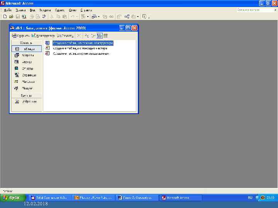The height and width of the screenshot is (208, 278).
Task: Open the Сервис menu
Action: (x=59, y=10)
